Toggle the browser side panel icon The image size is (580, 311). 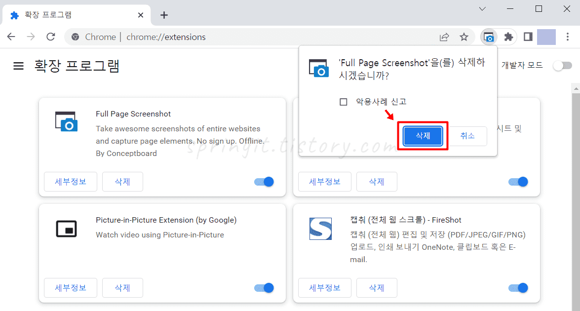(528, 37)
